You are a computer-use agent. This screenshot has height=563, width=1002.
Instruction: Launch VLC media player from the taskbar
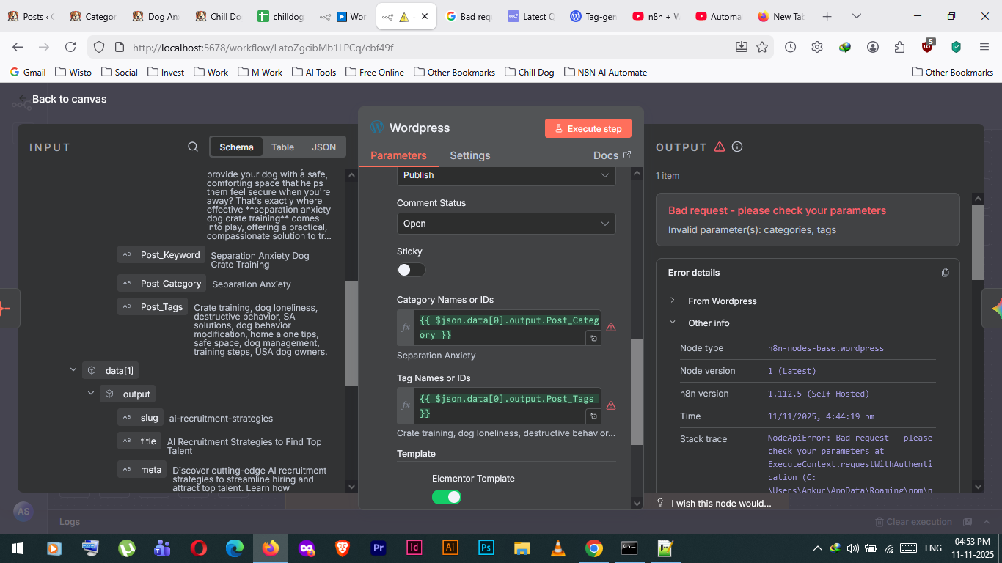(x=557, y=548)
